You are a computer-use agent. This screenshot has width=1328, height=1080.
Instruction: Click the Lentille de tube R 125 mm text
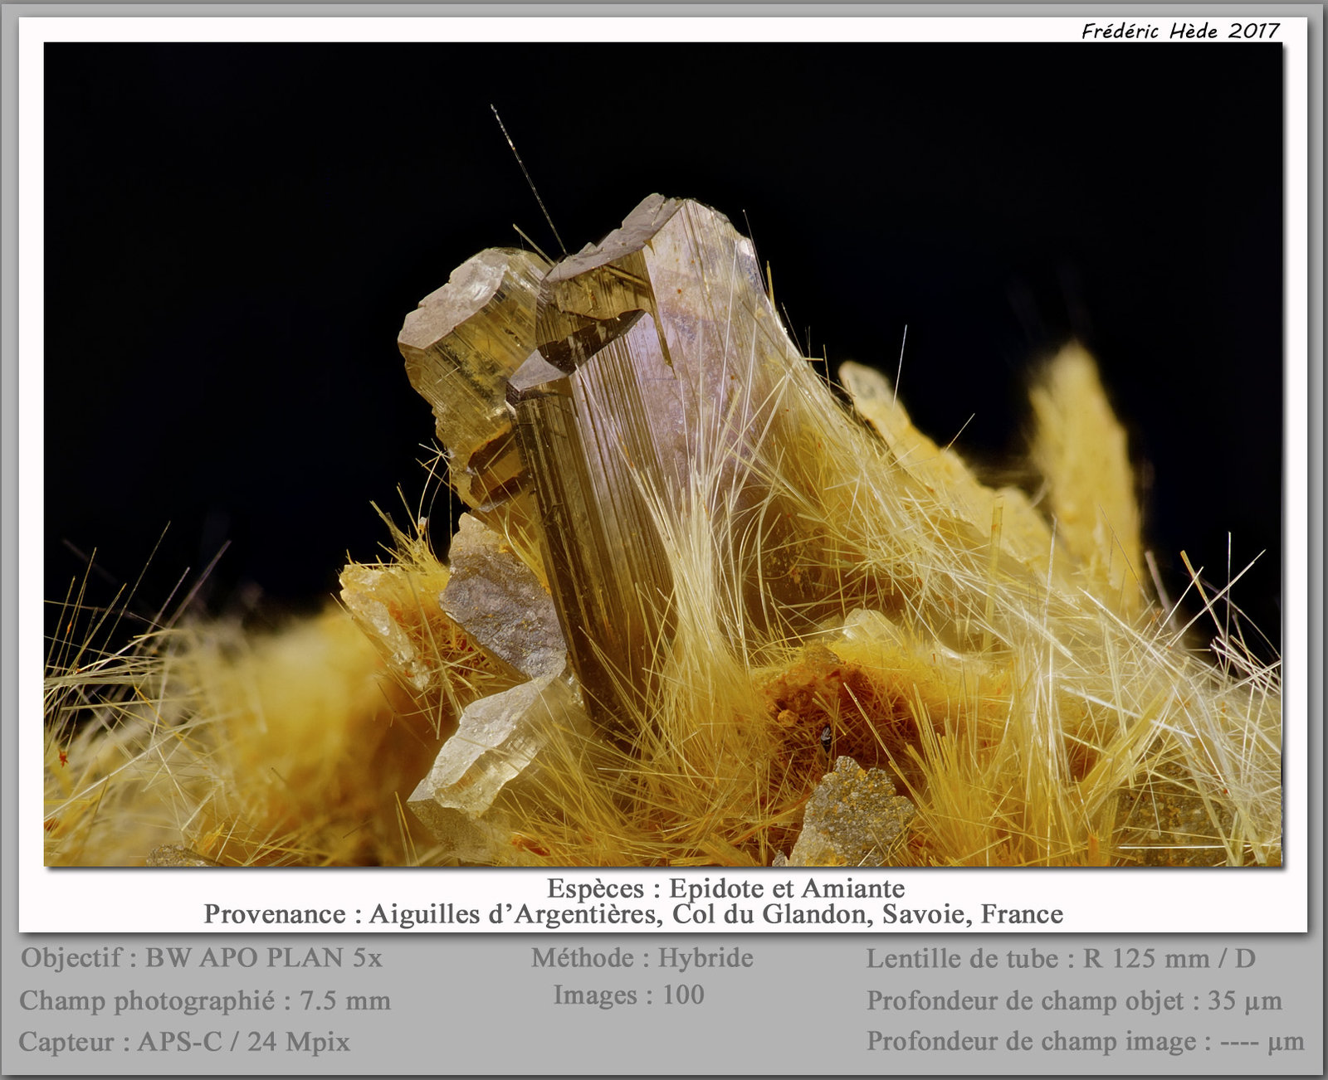[x=1061, y=959]
